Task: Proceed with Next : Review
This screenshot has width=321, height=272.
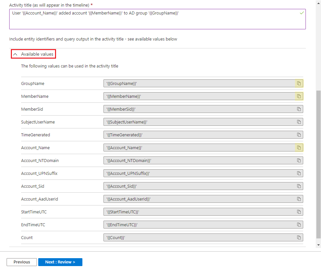Action: [60, 262]
